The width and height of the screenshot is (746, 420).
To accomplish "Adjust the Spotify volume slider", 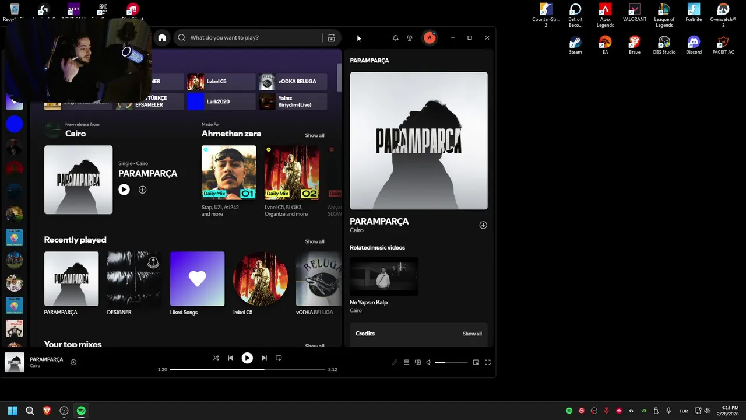I will [x=451, y=362].
